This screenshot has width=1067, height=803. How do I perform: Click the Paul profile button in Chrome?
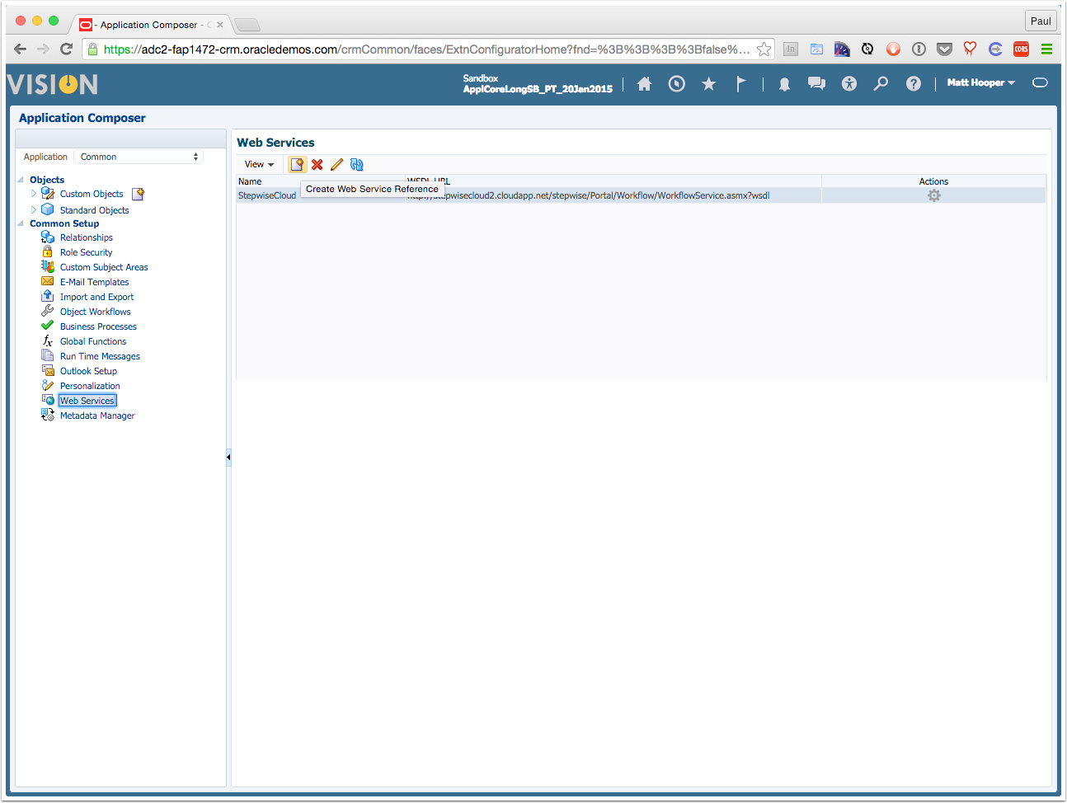pos(1041,21)
